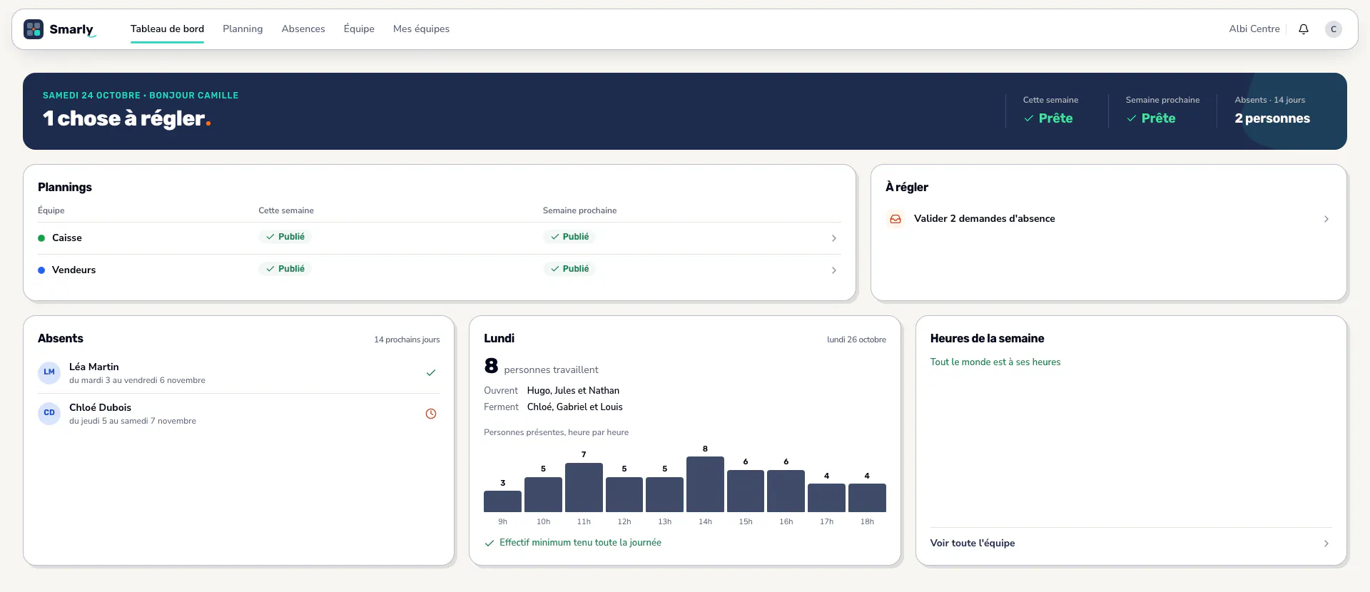Expand the Vendeurs planning row chevron
Image resolution: width=1370 pixels, height=592 pixels.
coord(834,270)
